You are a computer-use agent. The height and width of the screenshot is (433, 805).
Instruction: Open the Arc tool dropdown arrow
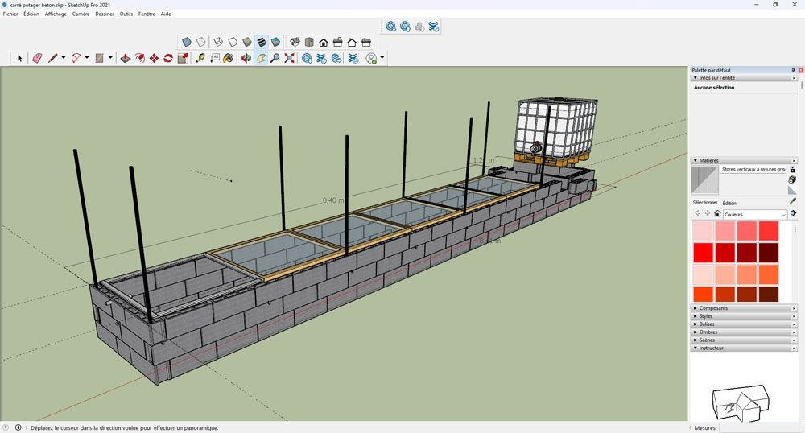coord(87,57)
